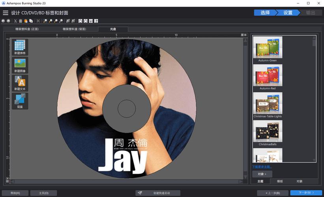
Task: Click the second white rotate icon
Action: [x=86, y=21]
